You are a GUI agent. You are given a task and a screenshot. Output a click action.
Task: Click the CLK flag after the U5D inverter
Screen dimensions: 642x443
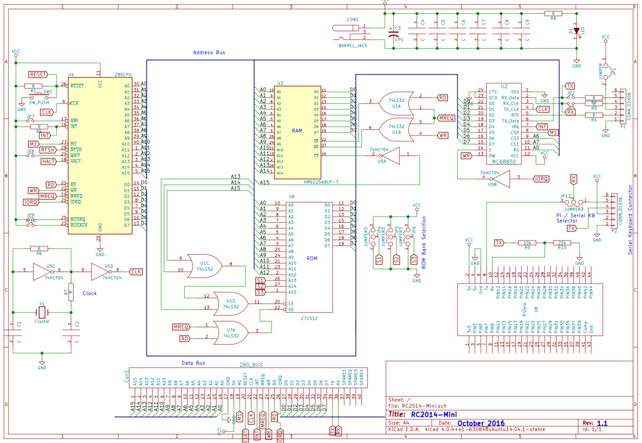[x=136, y=271]
